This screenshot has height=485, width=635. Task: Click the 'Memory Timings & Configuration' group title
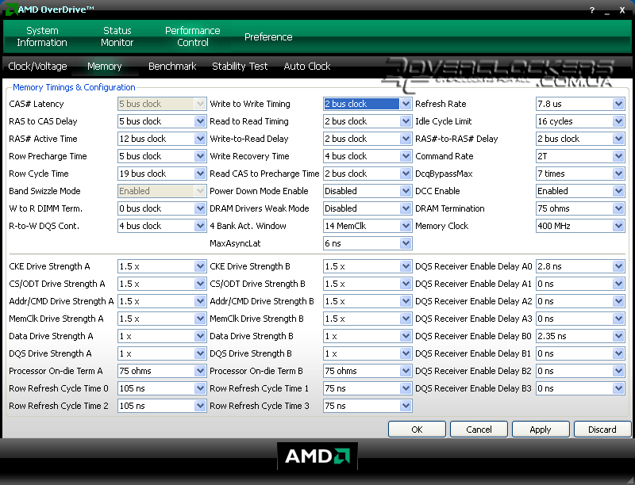click(x=74, y=87)
